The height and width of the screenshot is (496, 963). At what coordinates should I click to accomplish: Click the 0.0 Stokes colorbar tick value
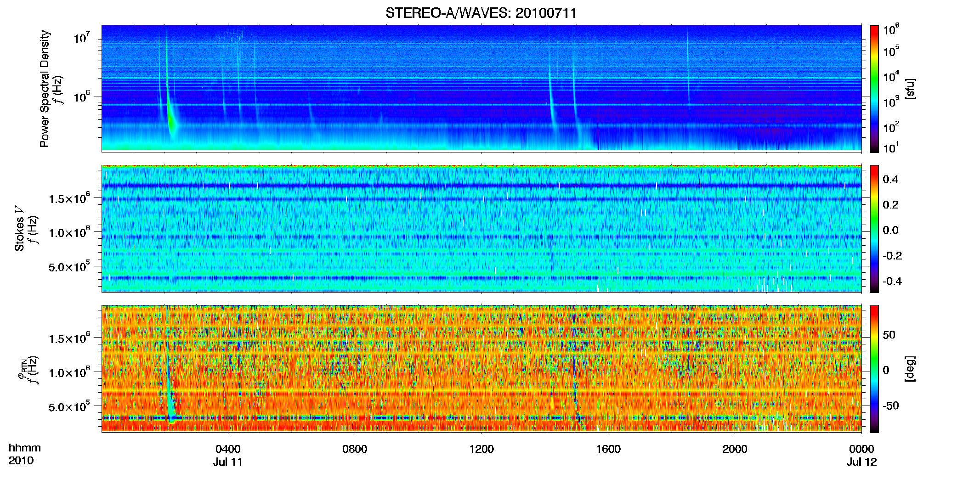point(890,230)
